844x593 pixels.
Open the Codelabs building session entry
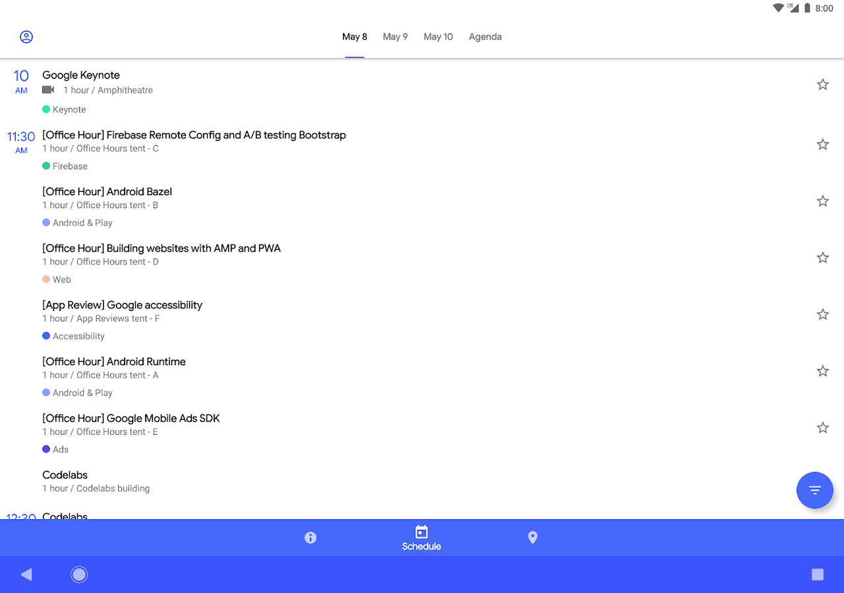point(422,482)
